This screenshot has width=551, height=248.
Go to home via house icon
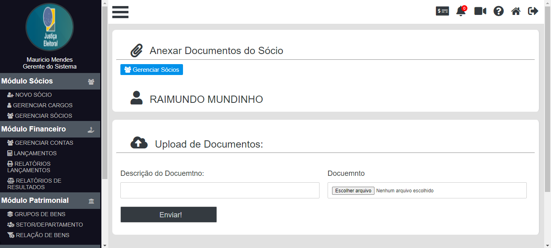click(516, 11)
